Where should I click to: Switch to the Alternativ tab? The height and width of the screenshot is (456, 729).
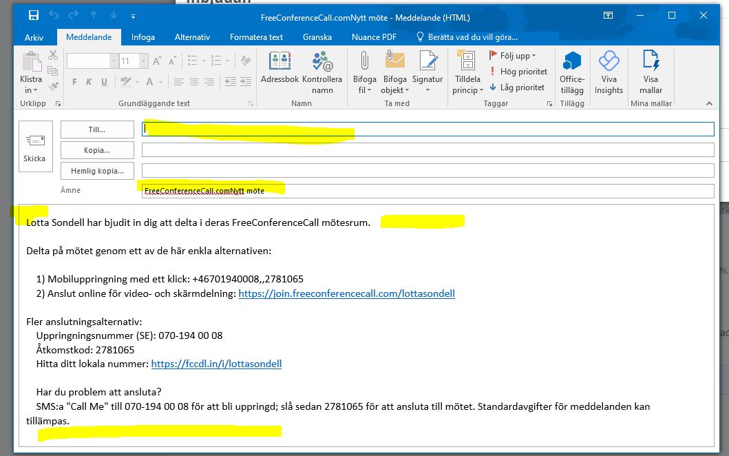[193, 37]
